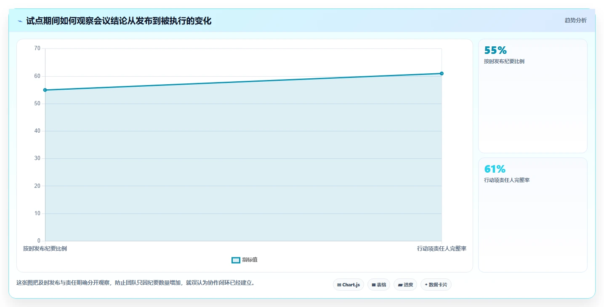
Task: Click the y-axis tick label 0
Action: pyautogui.click(x=39, y=241)
